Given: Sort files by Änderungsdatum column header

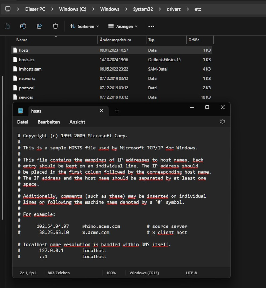Looking at the screenshot, I should click(115, 40).
